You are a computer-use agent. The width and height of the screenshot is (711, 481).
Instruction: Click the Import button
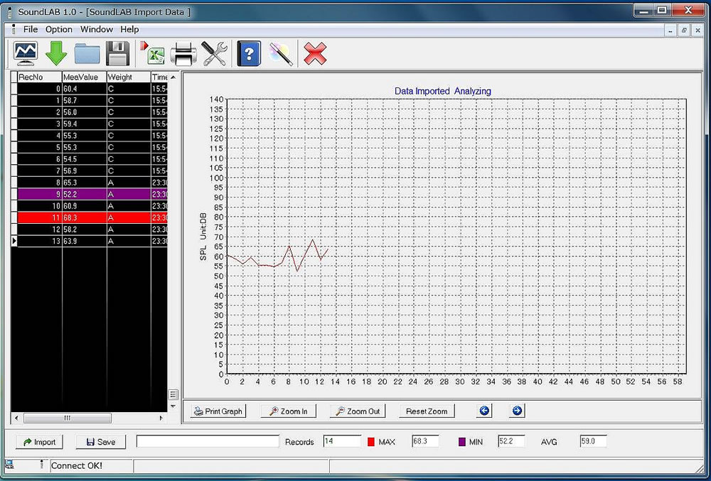(39, 442)
